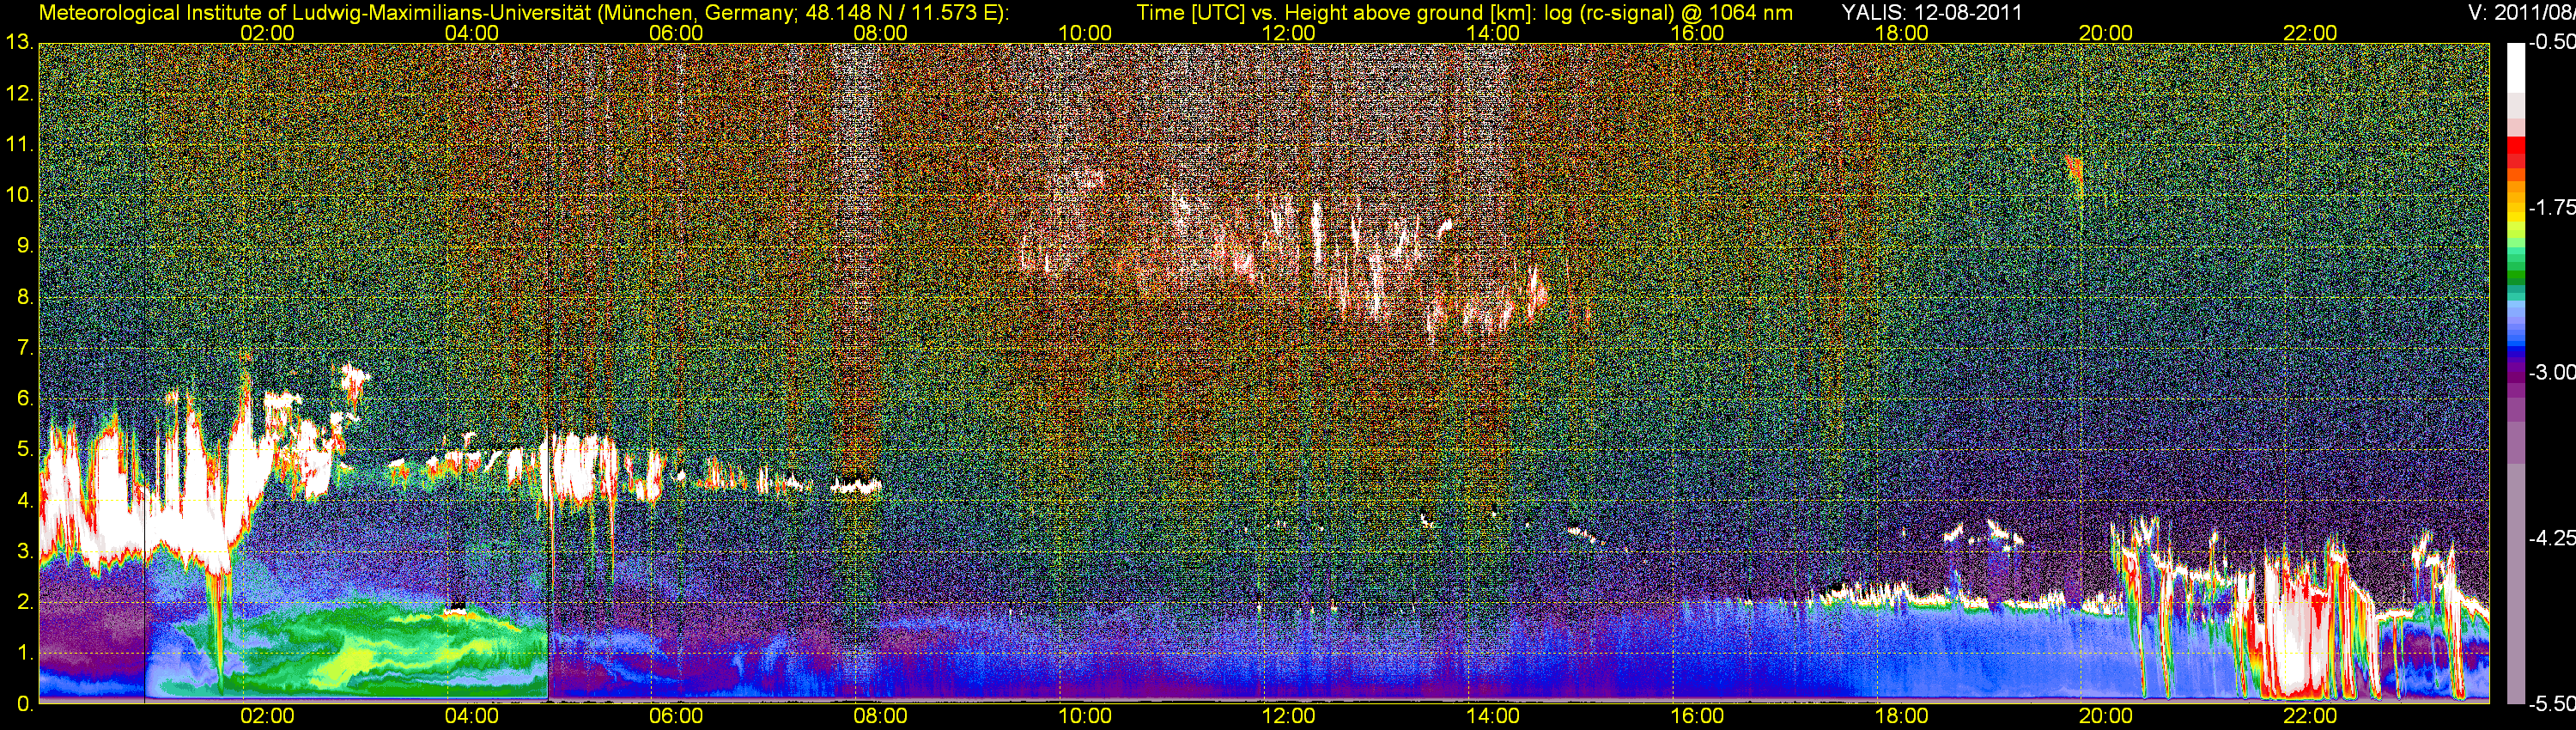2576x730 pixels.
Task: Click the '16:00' label on the bottom axis
Action: pos(1697,716)
